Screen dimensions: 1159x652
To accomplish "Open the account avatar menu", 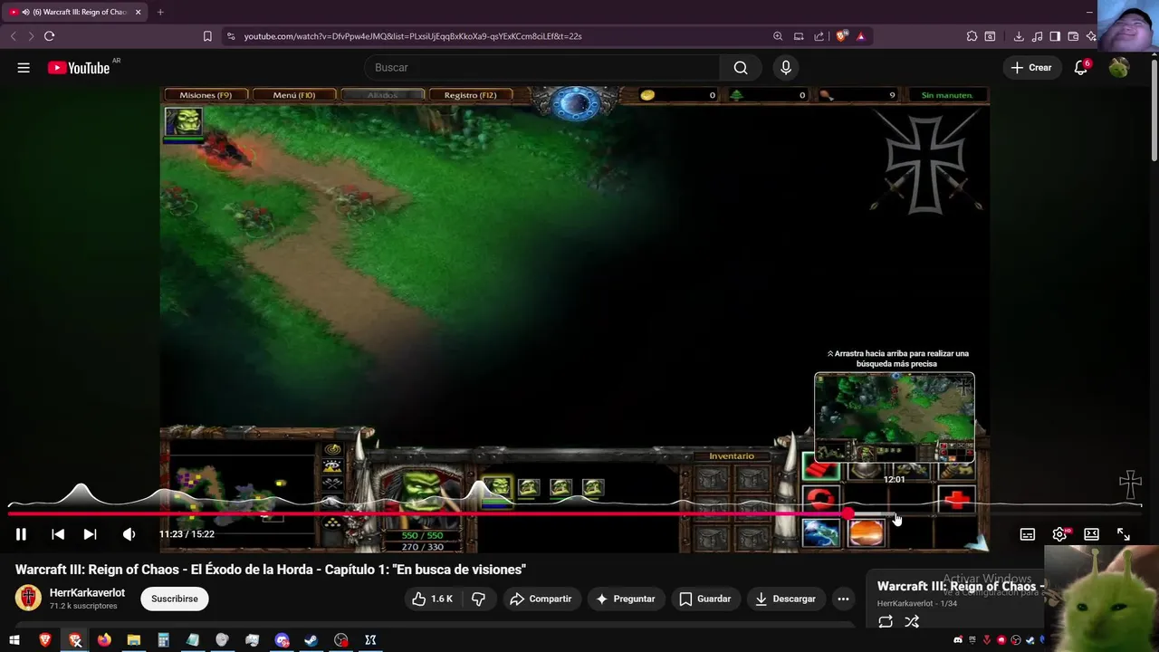I will point(1119,68).
